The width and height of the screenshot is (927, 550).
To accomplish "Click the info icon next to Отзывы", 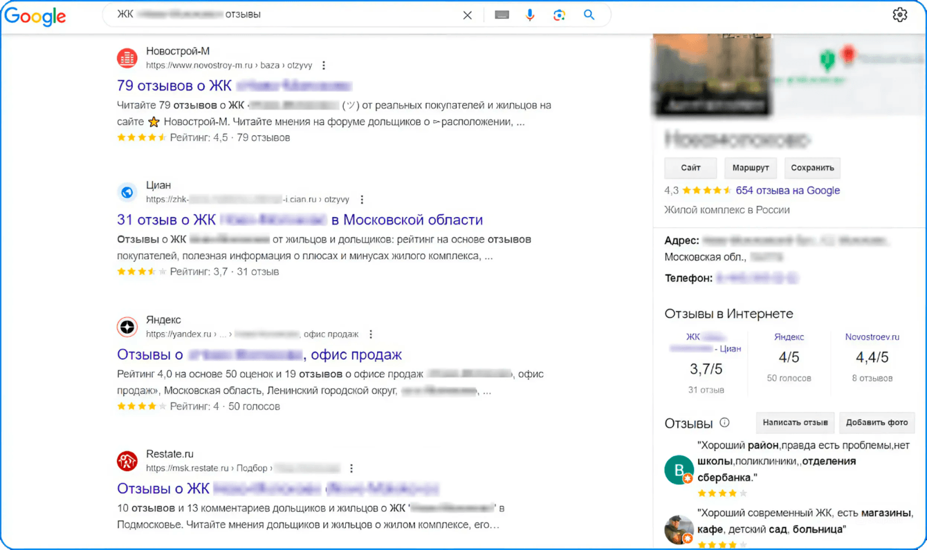I will click(x=724, y=423).
